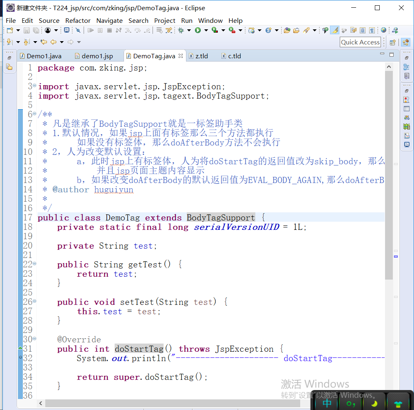Click the Step Return icon

point(147,30)
